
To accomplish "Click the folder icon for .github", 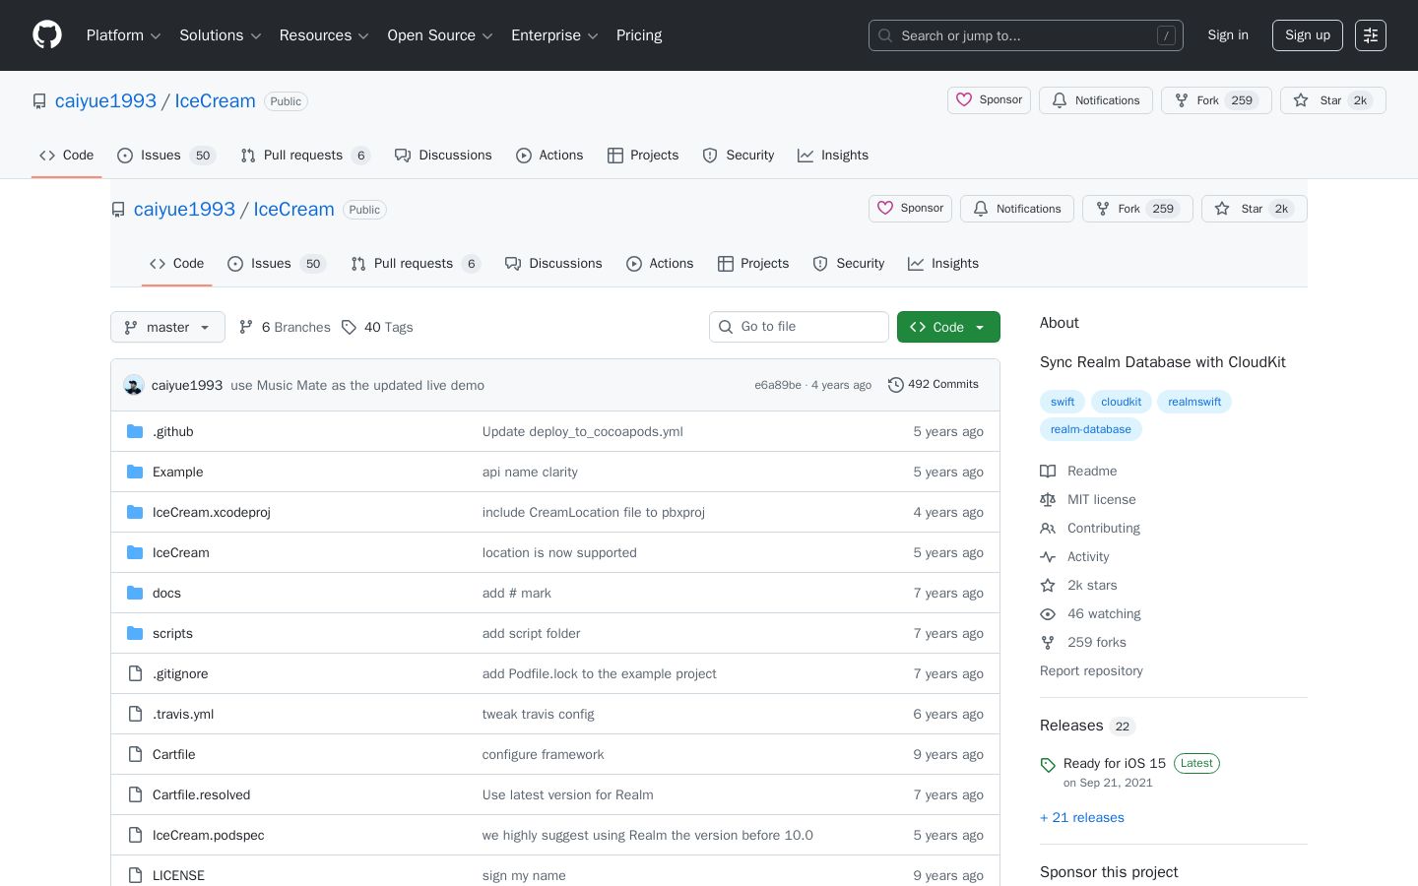I will [135, 431].
